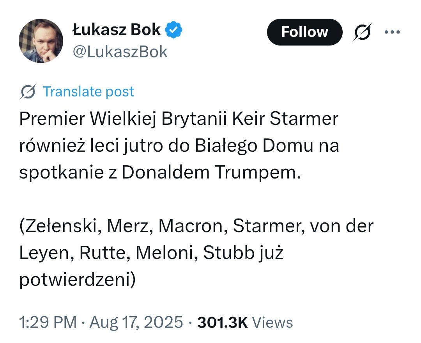The width and height of the screenshot is (421, 343).
Task: Click the words Donaldem Trumpem
Action: click(211, 173)
